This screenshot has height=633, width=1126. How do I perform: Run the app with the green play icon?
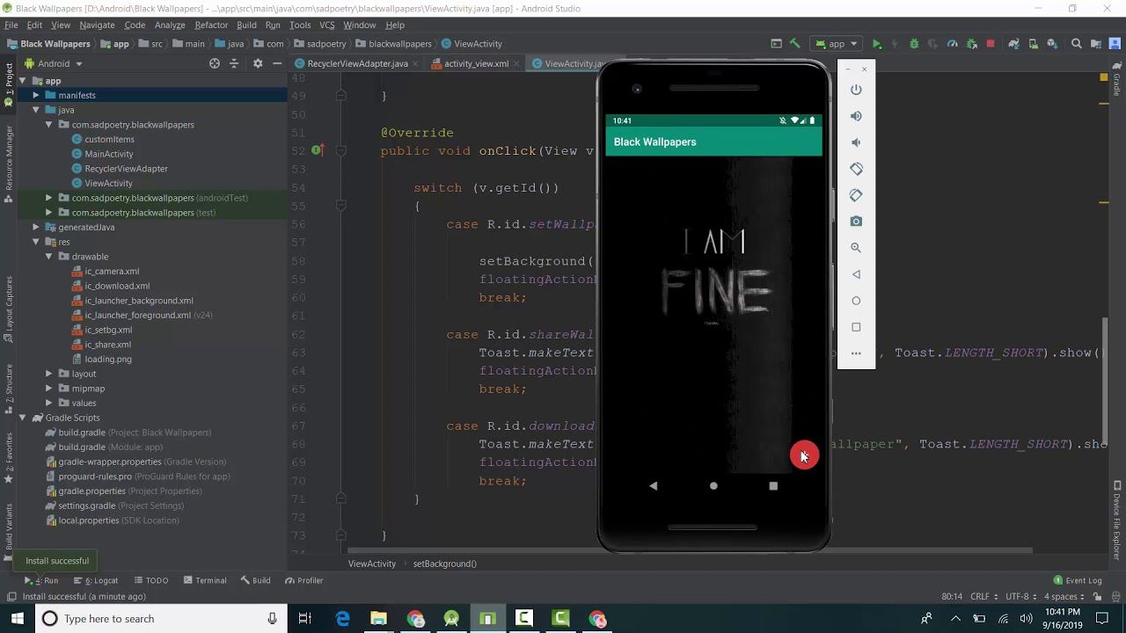tap(877, 43)
